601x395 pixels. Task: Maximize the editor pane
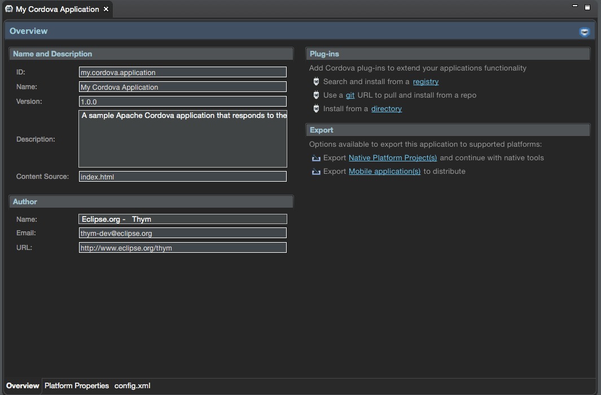pyautogui.click(x=587, y=7)
